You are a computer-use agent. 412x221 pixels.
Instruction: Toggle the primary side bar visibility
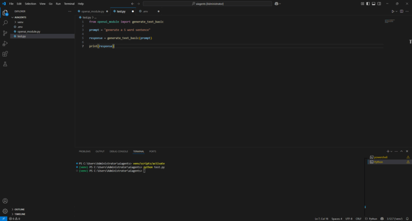click(x=368, y=4)
